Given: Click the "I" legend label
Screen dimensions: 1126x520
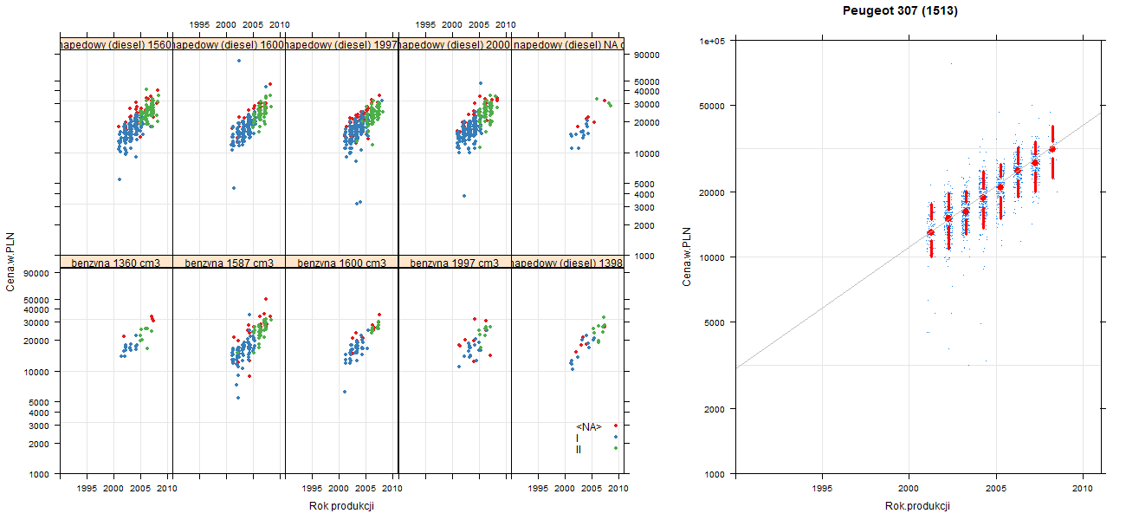Looking at the screenshot, I should [578, 438].
